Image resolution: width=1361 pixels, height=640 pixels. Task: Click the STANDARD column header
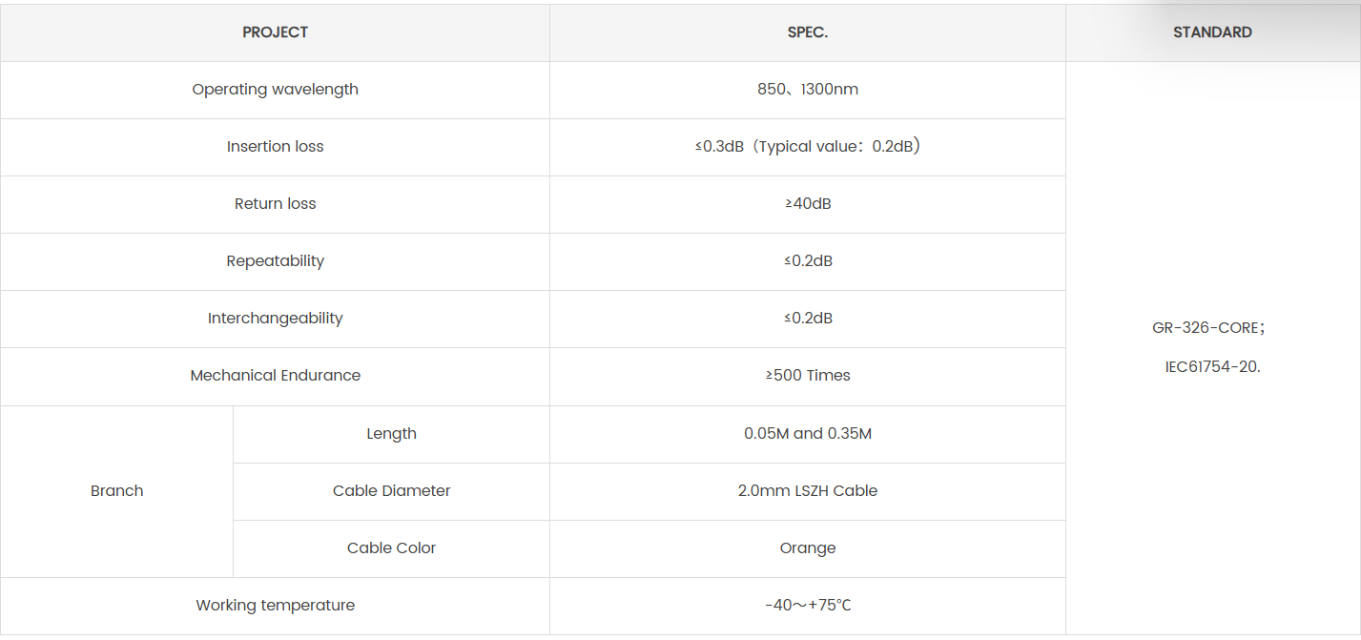pyautogui.click(x=1212, y=32)
